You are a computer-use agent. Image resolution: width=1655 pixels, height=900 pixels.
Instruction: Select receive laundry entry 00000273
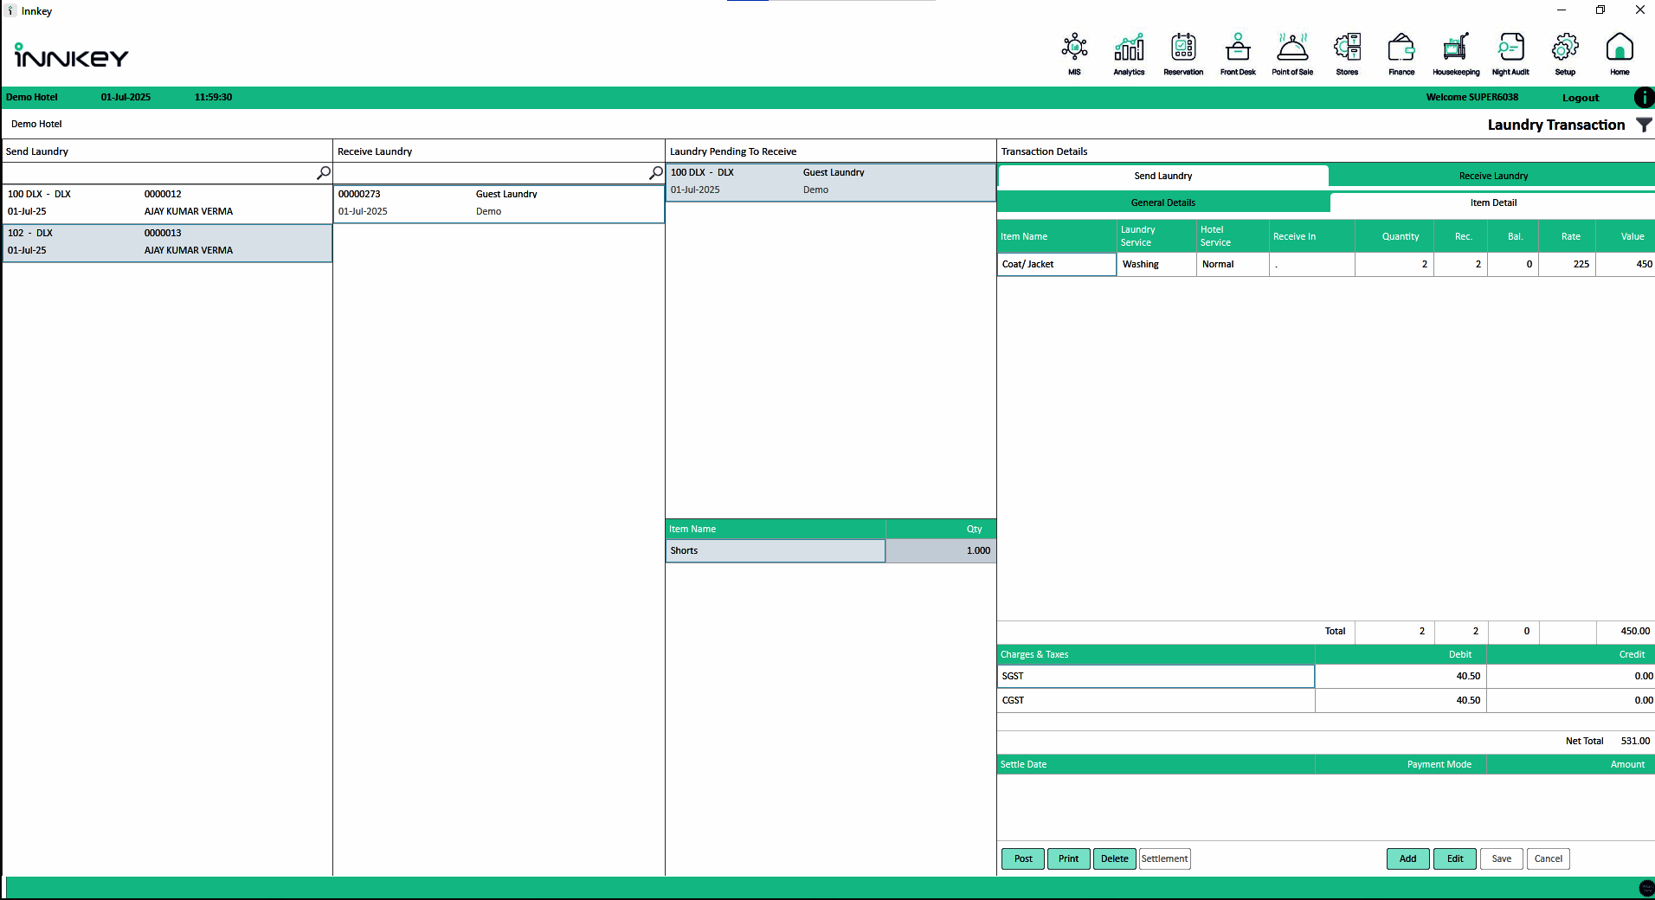499,203
